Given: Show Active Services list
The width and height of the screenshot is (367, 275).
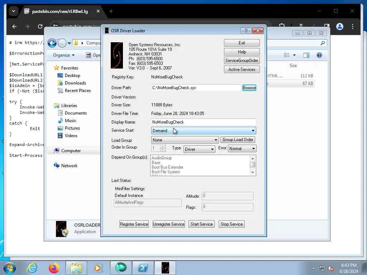Looking at the screenshot, I should click(242, 69).
